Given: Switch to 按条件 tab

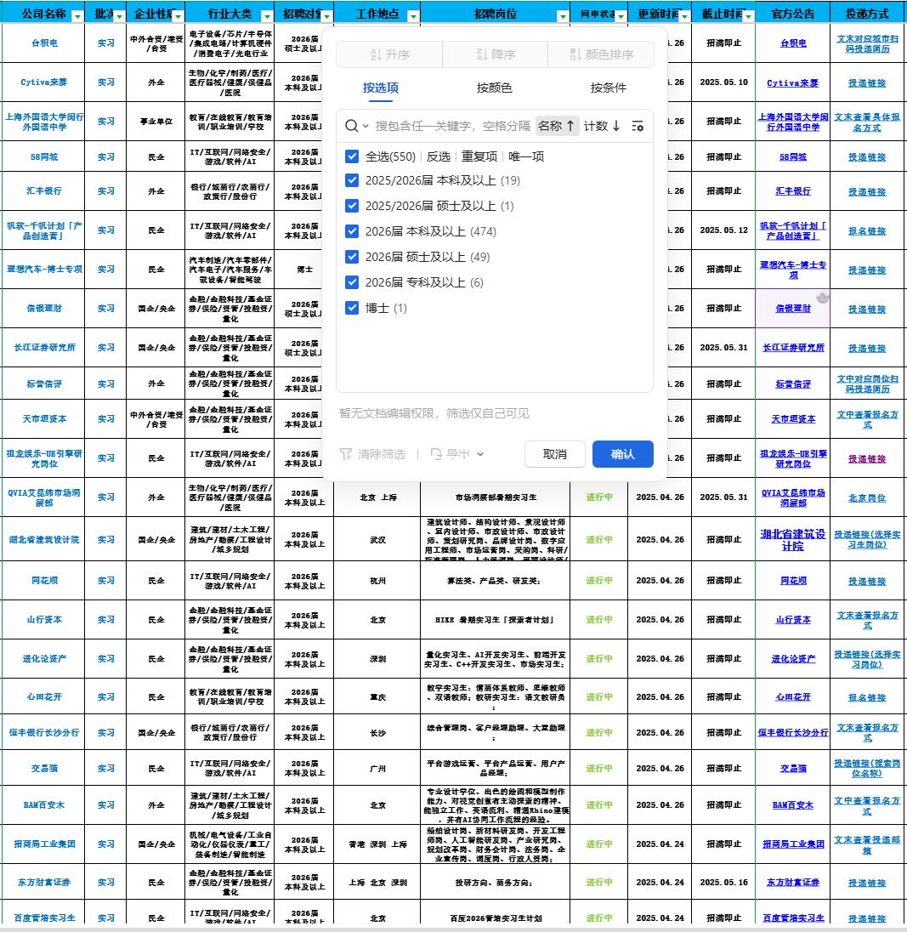Looking at the screenshot, I should (x=609, y=88).
